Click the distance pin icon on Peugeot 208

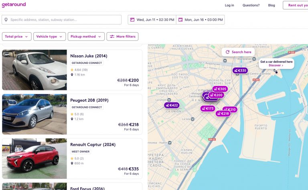pyautogui.click(x=72, y=119)
